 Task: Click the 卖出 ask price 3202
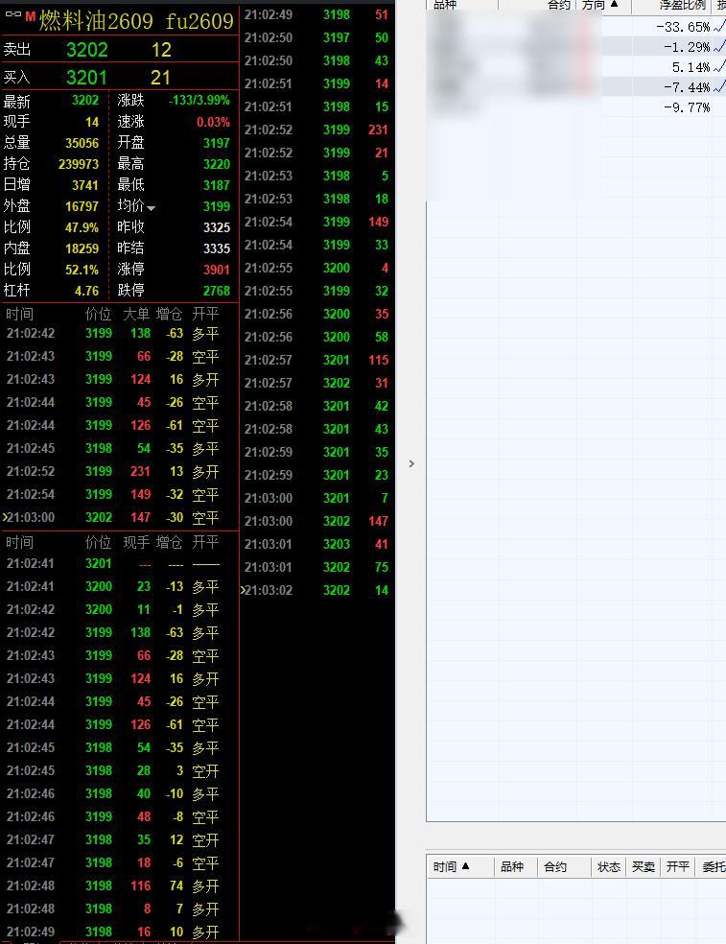86,49
